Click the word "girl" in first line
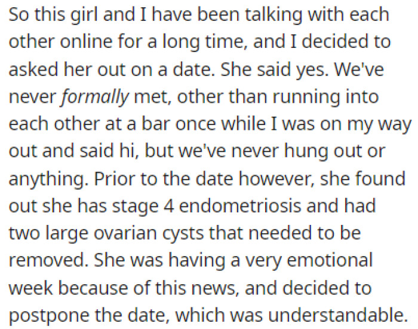Screen dimensions: 418x329 [x=84, y=16]
